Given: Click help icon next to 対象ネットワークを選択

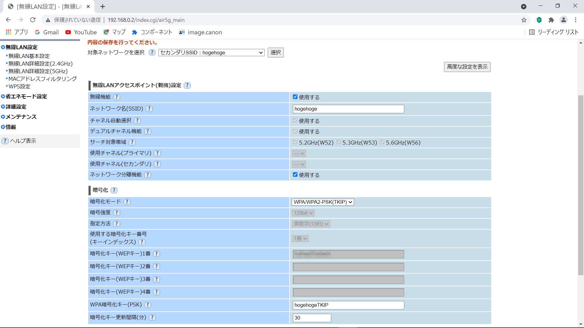Looking at the screenshot, I should [x=152, y=53].
